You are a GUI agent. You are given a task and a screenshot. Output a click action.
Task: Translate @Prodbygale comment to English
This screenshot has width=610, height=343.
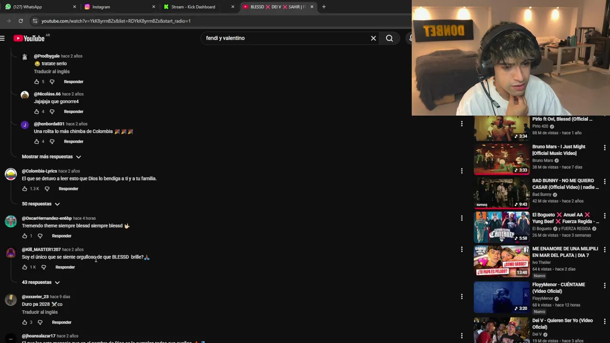[51, 71]
